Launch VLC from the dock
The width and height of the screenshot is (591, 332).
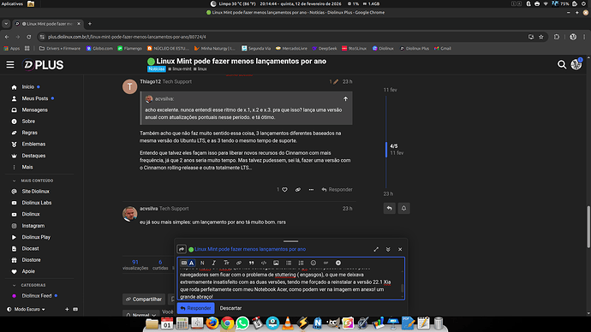[288, 323]
